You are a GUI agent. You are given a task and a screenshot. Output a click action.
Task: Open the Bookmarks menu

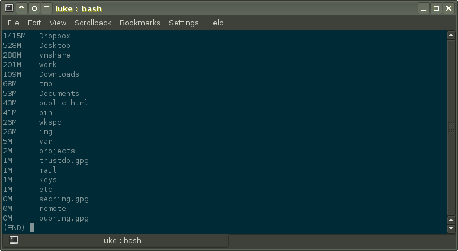point(140,23)
